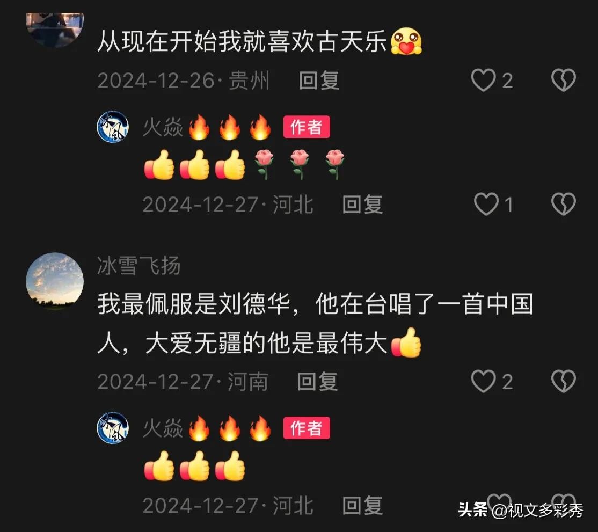Dislike author's thumbs and roses reply
This screenshot has height=532, width=598.
pos(563,204)
